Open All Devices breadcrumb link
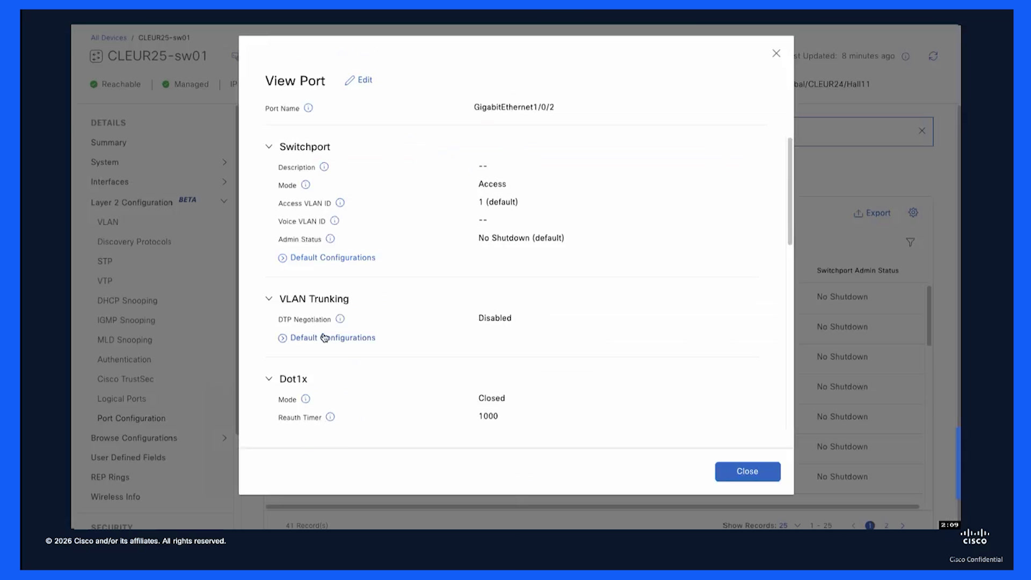Screen dimensions: 1031x580 coord(108,38)
